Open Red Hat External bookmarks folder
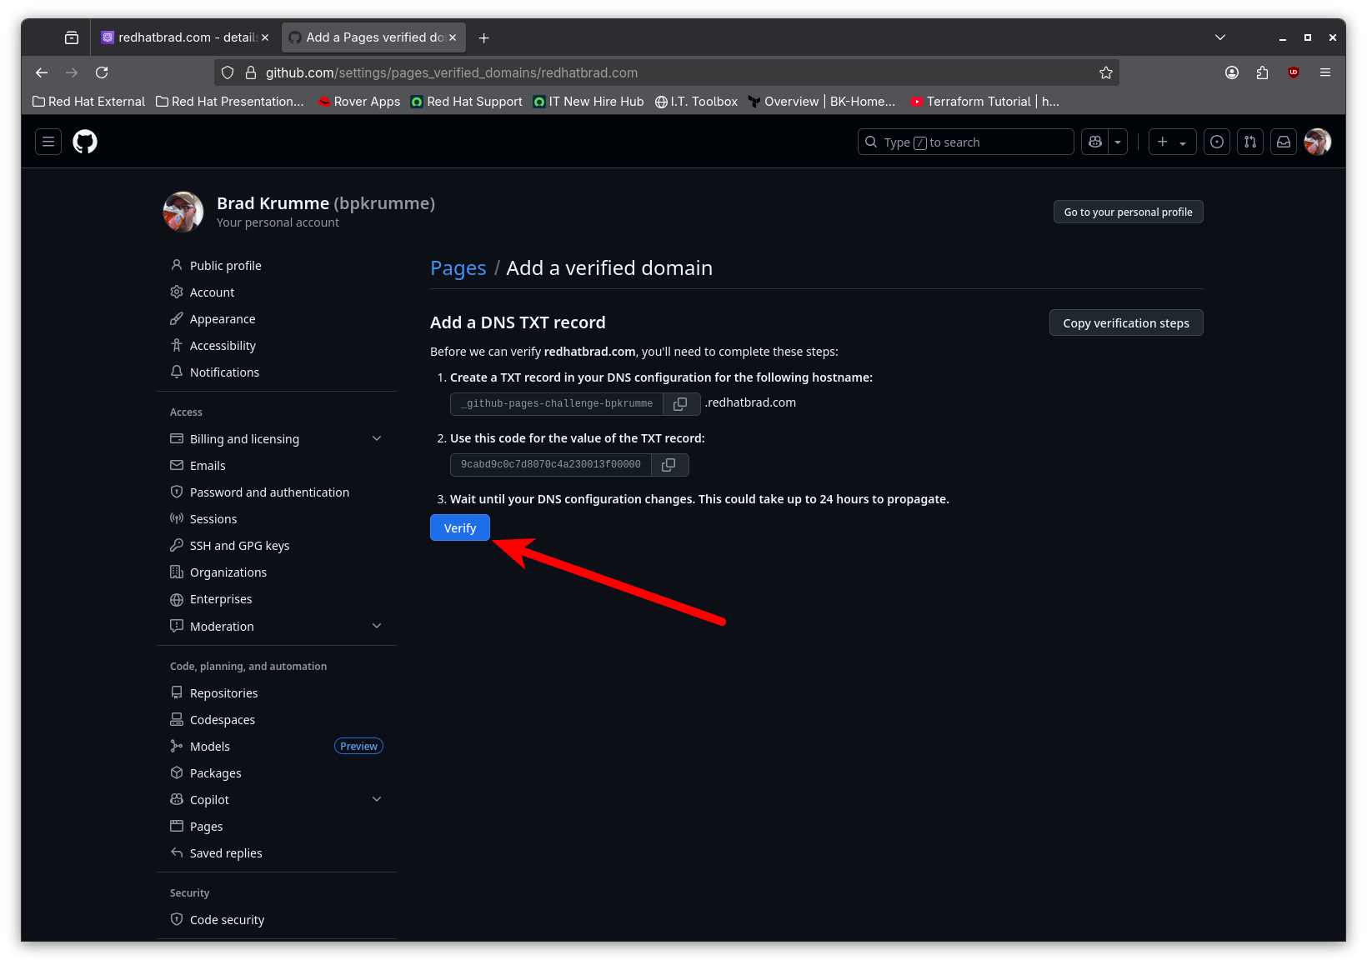This screenshot has height=965, width=1367. click(x=88, y=101)
